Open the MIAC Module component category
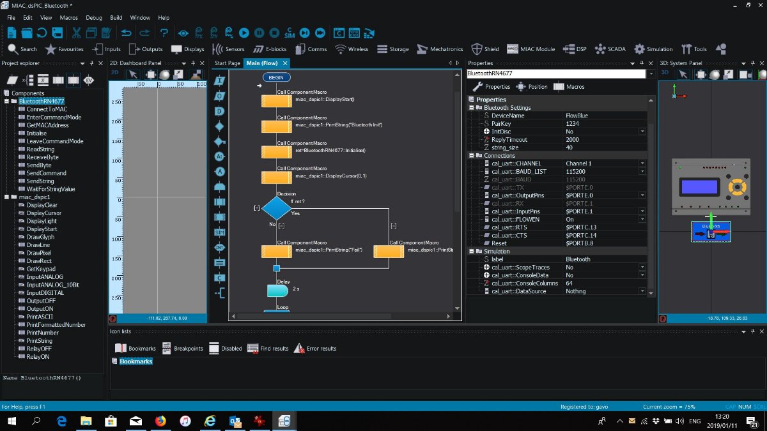Viewport: 767px width, 431px height. [x=531, y=49]
